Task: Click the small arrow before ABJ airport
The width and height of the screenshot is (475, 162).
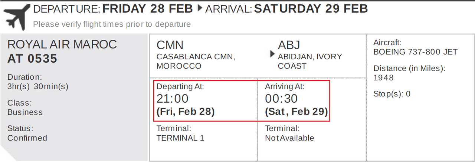Action: coord(273,55)
